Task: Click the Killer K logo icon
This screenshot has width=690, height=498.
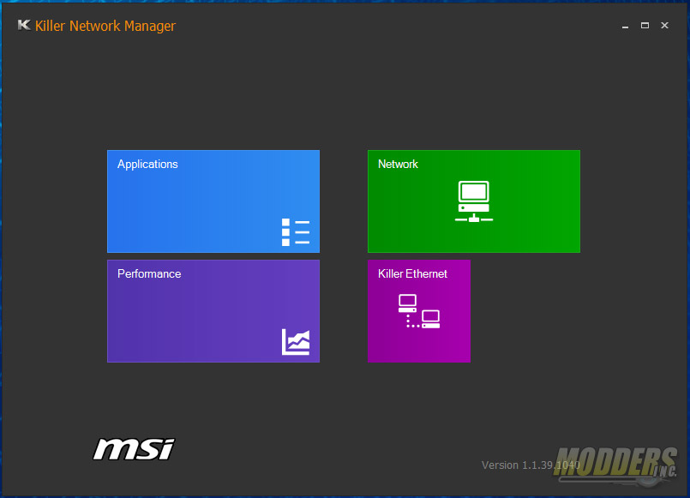Action: tap(24, 25)
